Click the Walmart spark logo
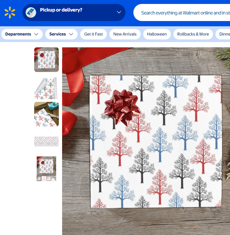The width and height of the screenshot is (230, 235). pos(10,12)
